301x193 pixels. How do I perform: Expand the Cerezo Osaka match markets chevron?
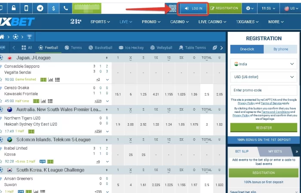click(x=107, y=101)
